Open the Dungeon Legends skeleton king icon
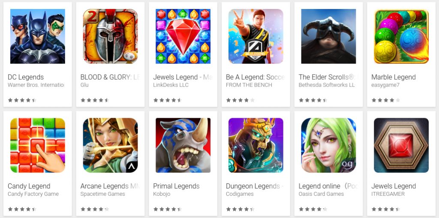Viewport: 439px width, 218px height. click(x=256, y=145)
